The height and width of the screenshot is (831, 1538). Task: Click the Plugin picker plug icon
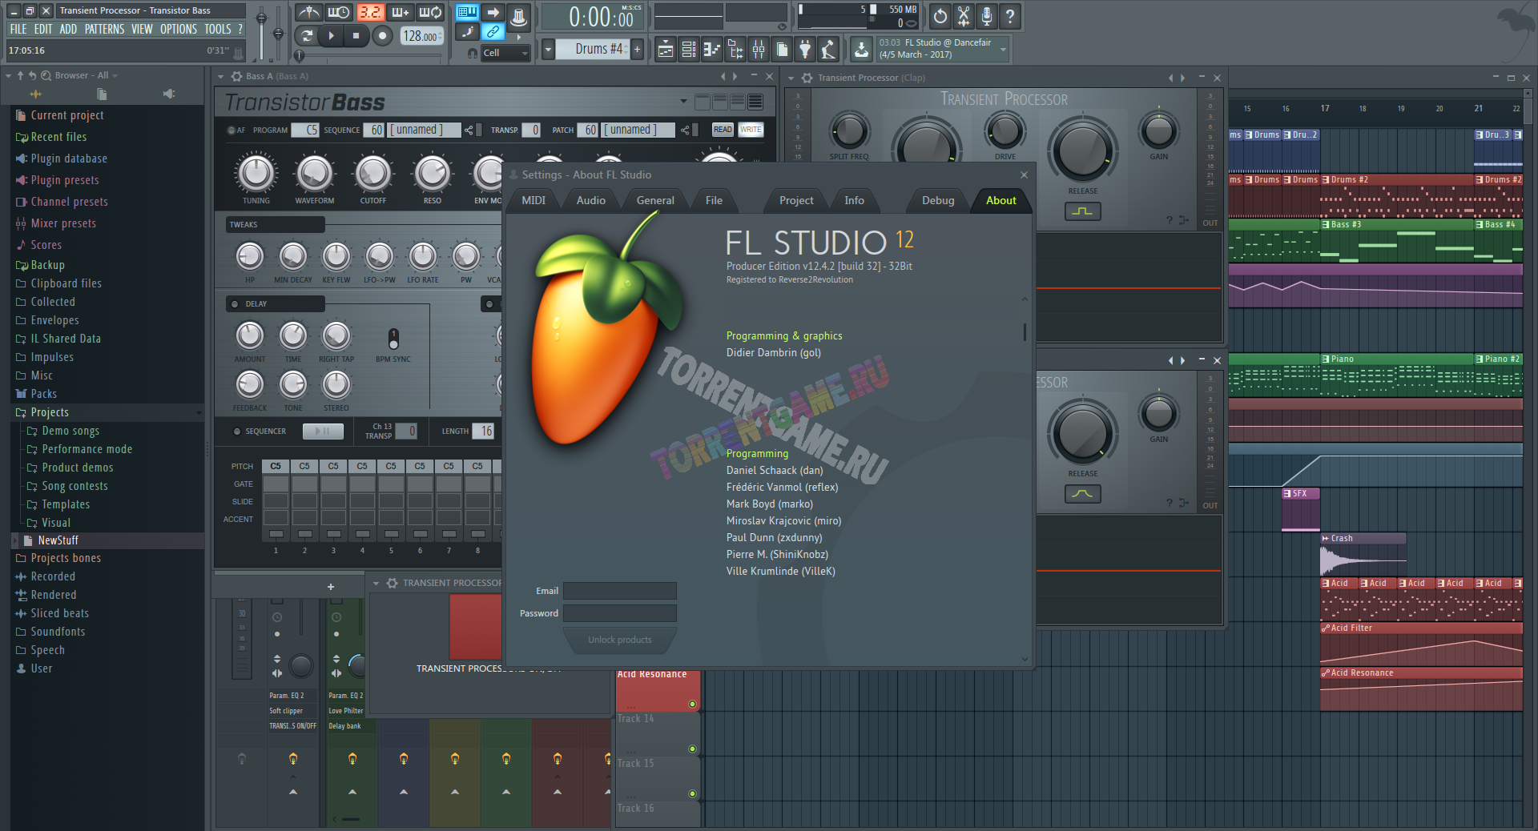click(x=805, y=50)
